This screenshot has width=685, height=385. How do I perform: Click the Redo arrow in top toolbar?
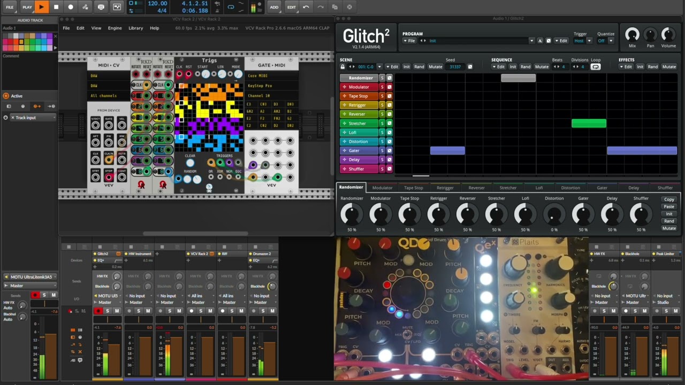[321, 7]
